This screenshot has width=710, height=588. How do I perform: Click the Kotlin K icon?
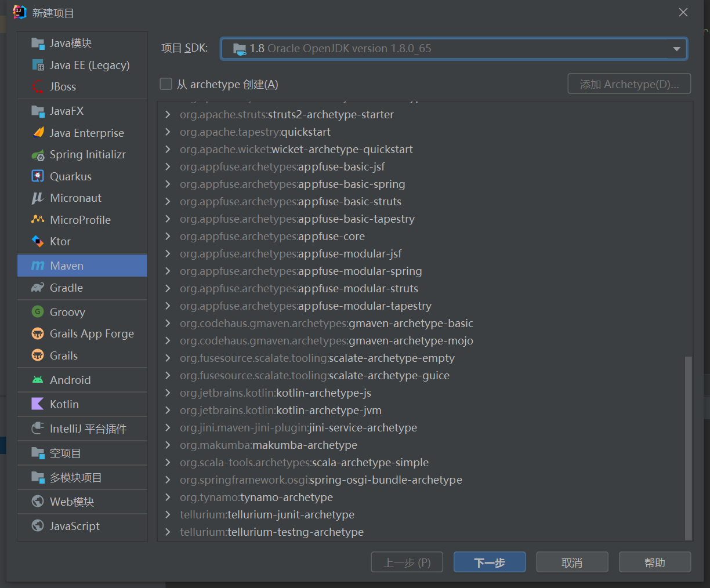(38, 404)
